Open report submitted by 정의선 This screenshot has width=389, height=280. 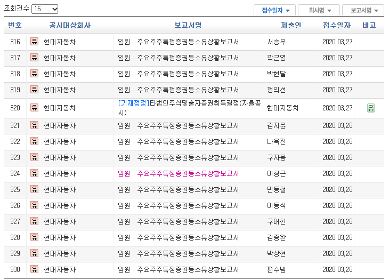(178, 90)
